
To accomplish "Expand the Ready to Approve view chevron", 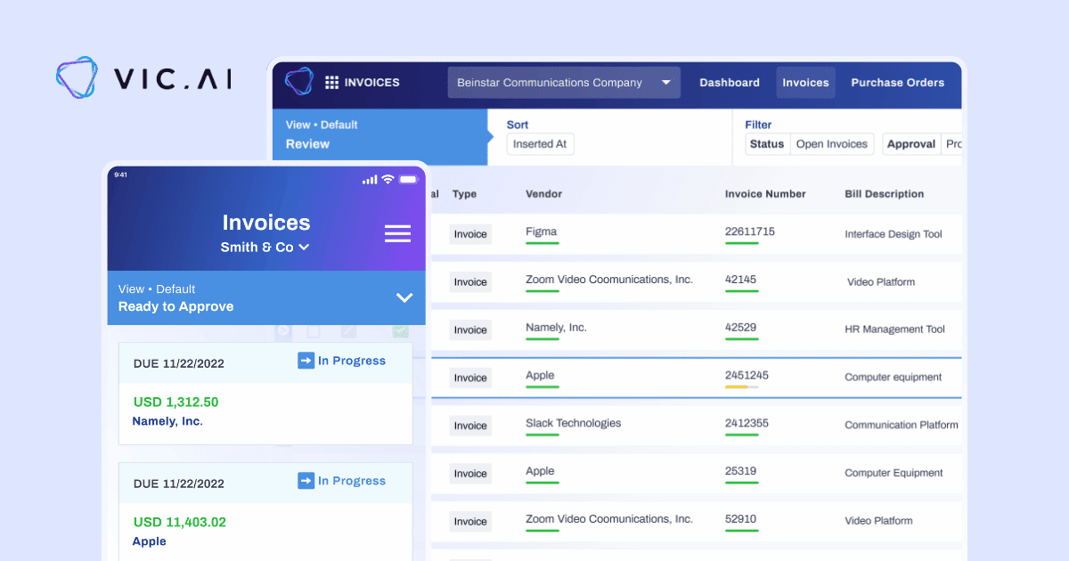I will (404, 297).
